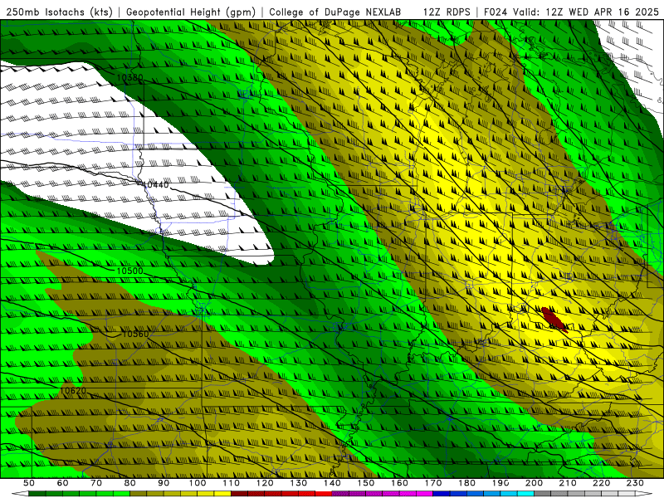This screenshot has width=664, height=498.
Task: Click the 90 value on color scale
Action: pos(164,483)
